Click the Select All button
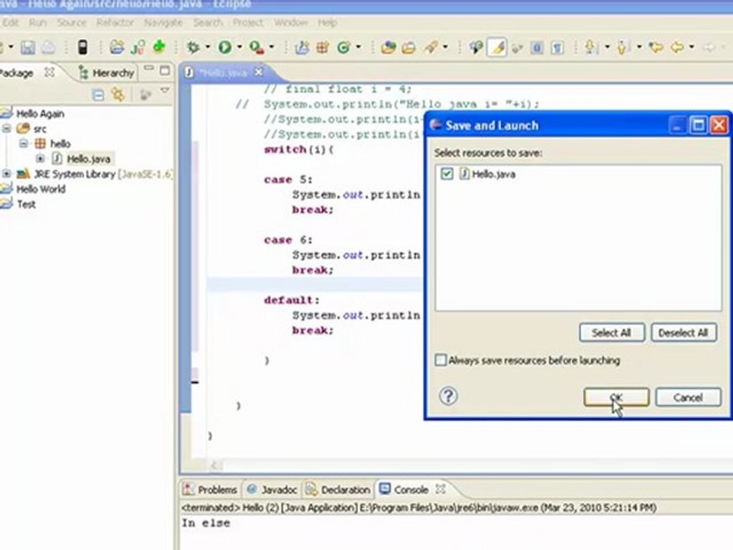Screen dimensions: 733x550 [612, 332]
